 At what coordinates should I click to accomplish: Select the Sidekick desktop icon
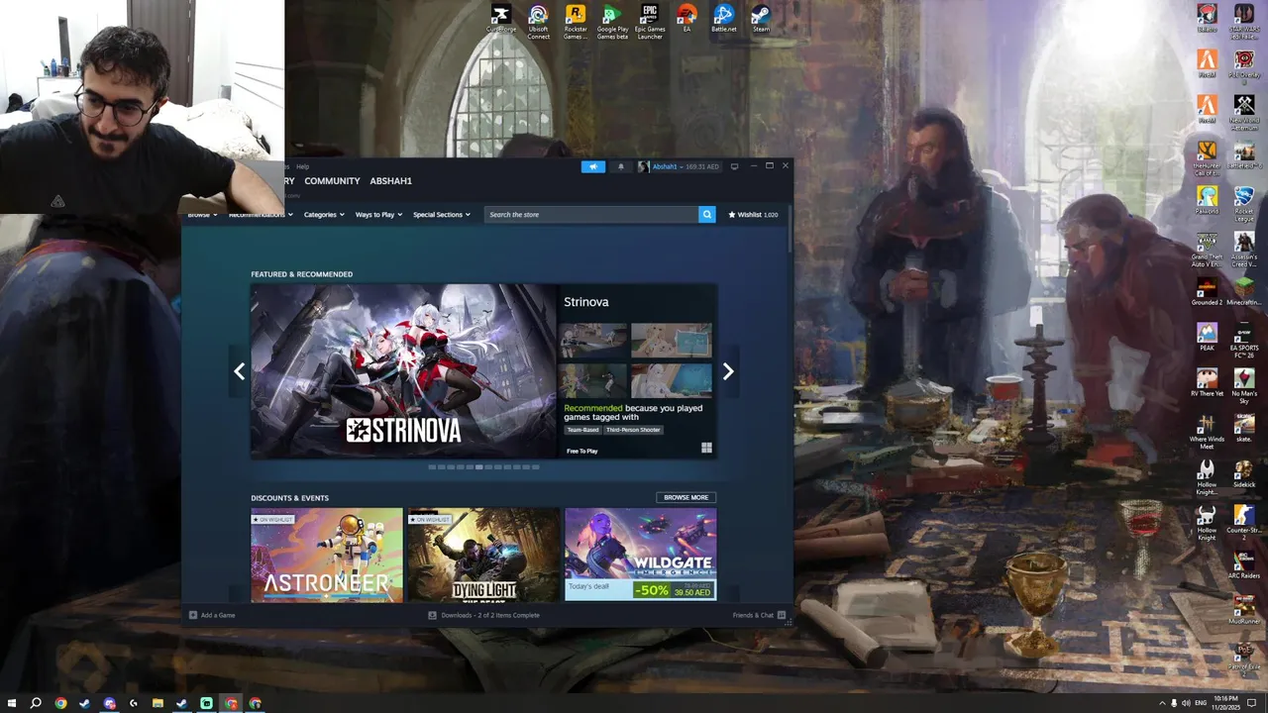1244,473
